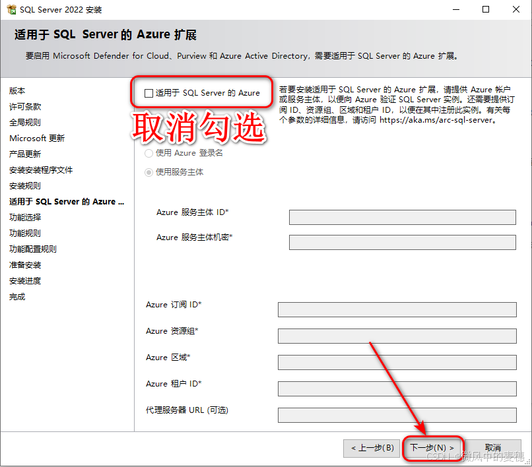Click the Azure 资源组 input field
Image resolution: width=532 pixels, height=467 pixels.
[x=397, y=336]
